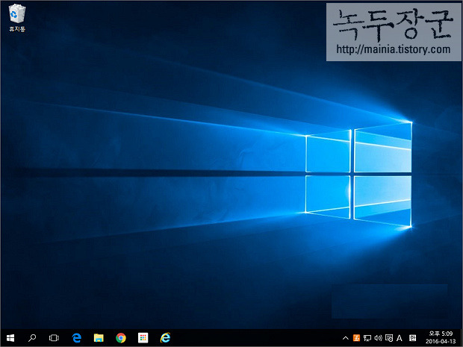Viewport: 463px width, 347px height.
Task: Launch Internet Explorer from the taskbar
Action: (165, 338)
